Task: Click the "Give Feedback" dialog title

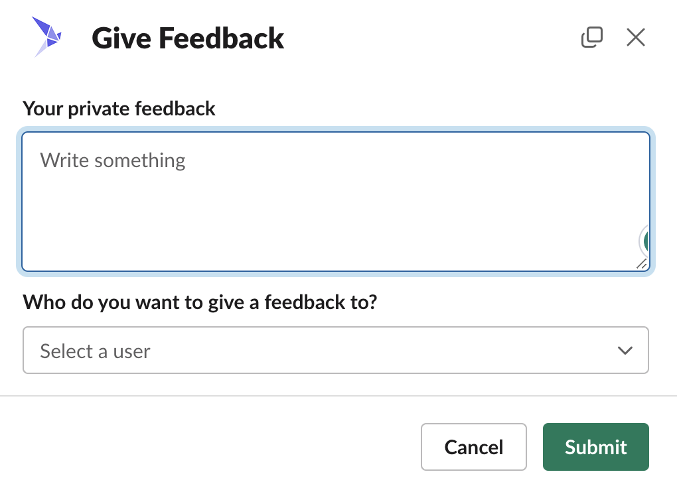Action: pos(188,38)
